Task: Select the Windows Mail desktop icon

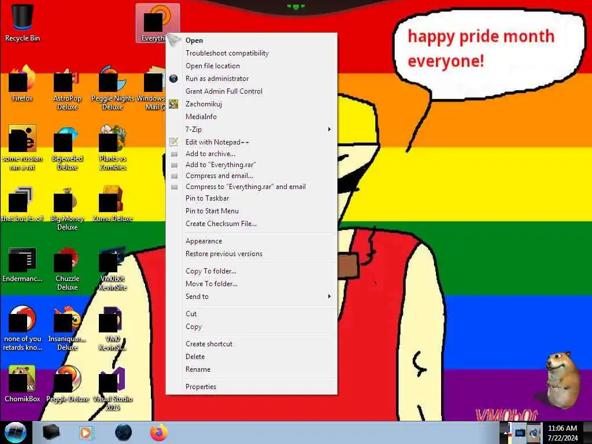Action: pyautogui.click(x=151, y=88)
